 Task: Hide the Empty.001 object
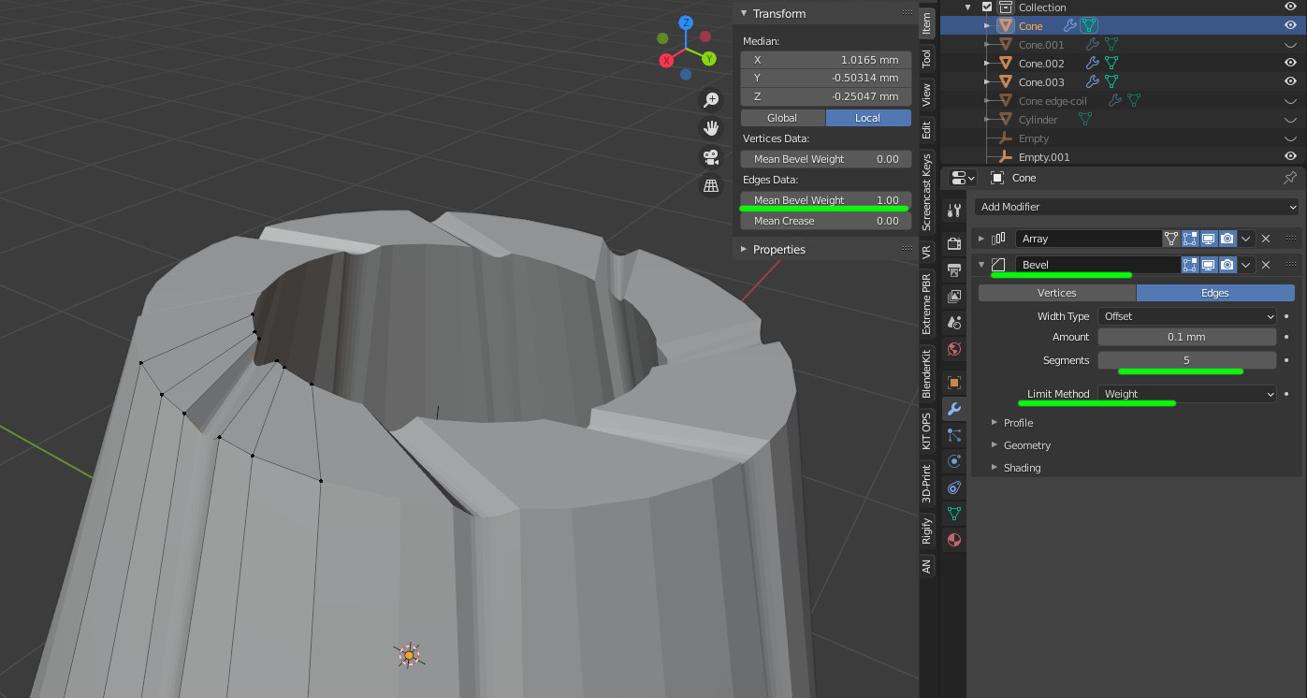pyautogui.click(x=1290, y=157)
